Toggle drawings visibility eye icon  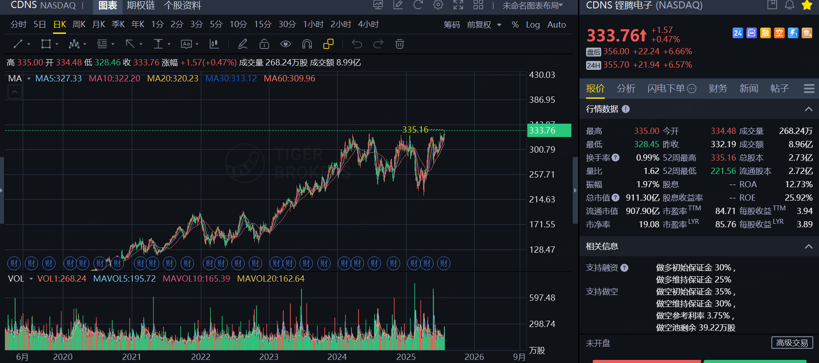point(285,44)
